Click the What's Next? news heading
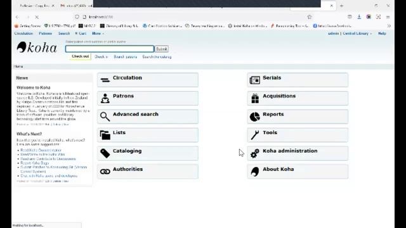The height and width of the screenshot is (228, 406). 29,134
